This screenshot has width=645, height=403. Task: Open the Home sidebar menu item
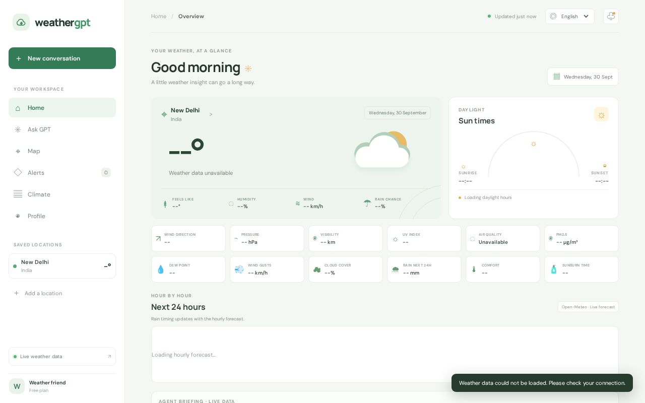pyautogui.click(x=62, y=108)
